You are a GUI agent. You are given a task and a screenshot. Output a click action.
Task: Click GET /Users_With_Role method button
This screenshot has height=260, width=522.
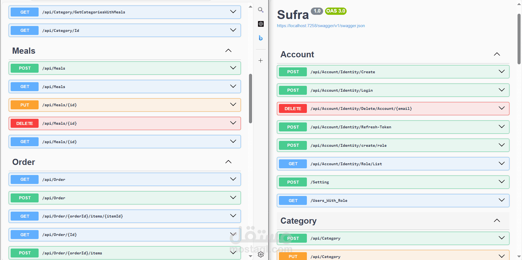tap(293, 201)
